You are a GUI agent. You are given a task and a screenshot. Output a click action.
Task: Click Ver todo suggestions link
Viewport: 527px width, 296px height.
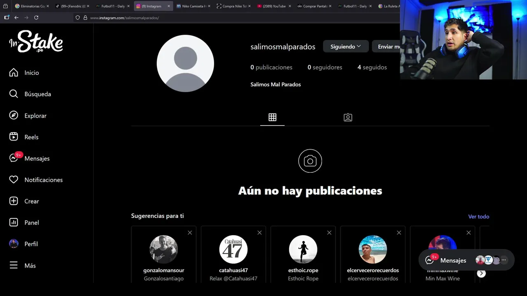click(478, 216)
